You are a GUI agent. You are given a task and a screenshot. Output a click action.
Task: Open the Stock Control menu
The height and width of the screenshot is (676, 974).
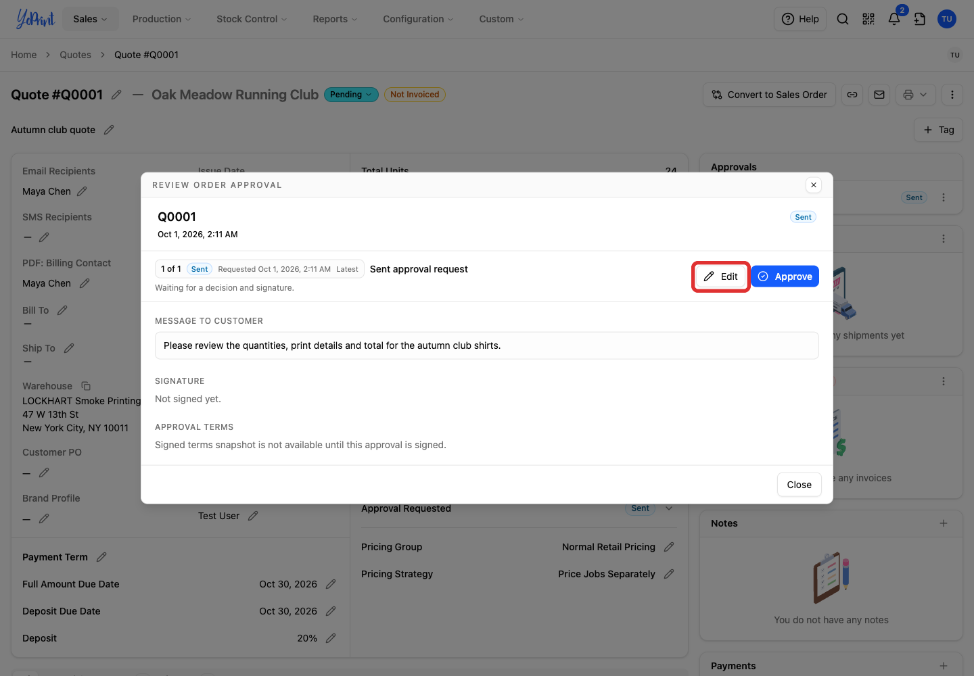pyautogui.click(x=252, y=19)
